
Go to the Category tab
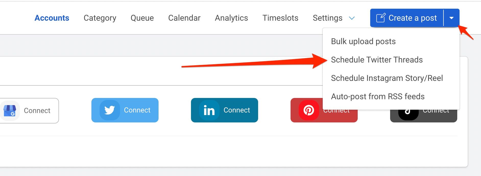click(100, 18)
